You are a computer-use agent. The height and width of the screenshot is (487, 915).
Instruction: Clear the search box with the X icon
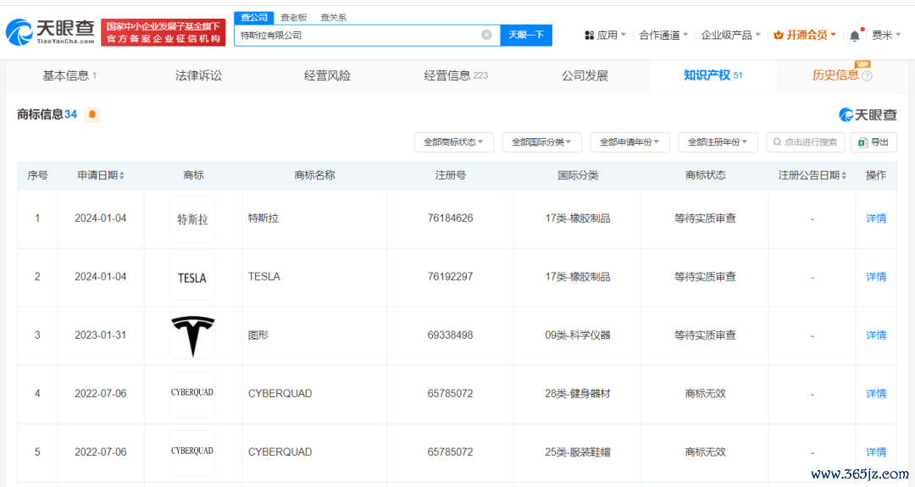point(486,35)
